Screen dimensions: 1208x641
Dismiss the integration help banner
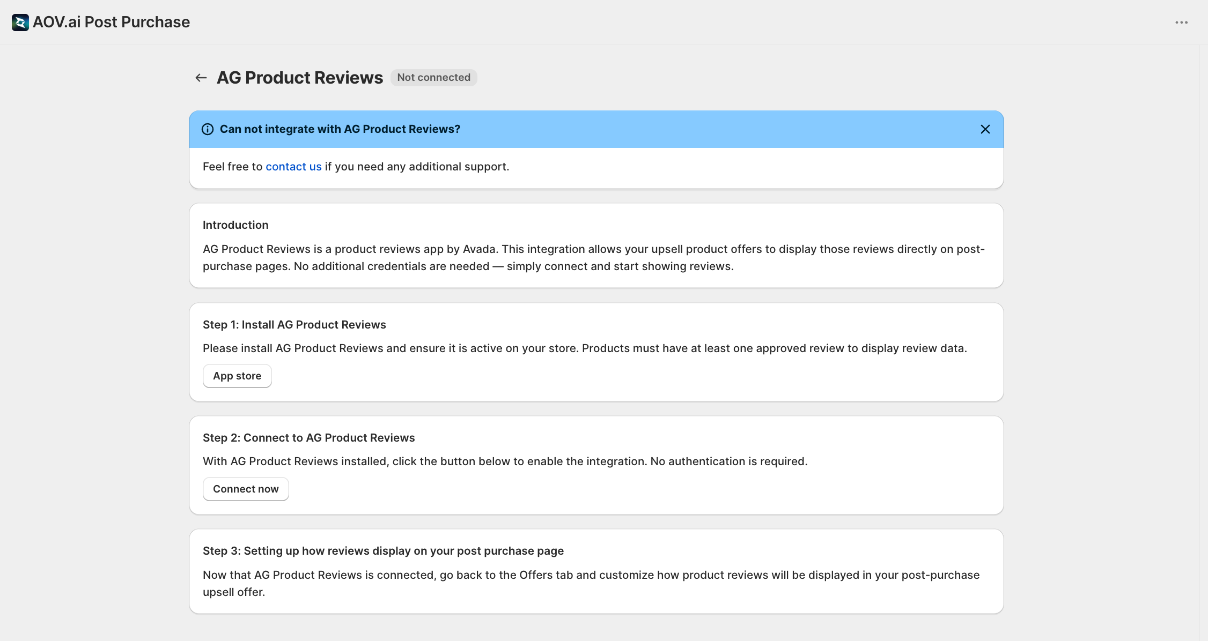pyautogui.click(x=985, y=129)
